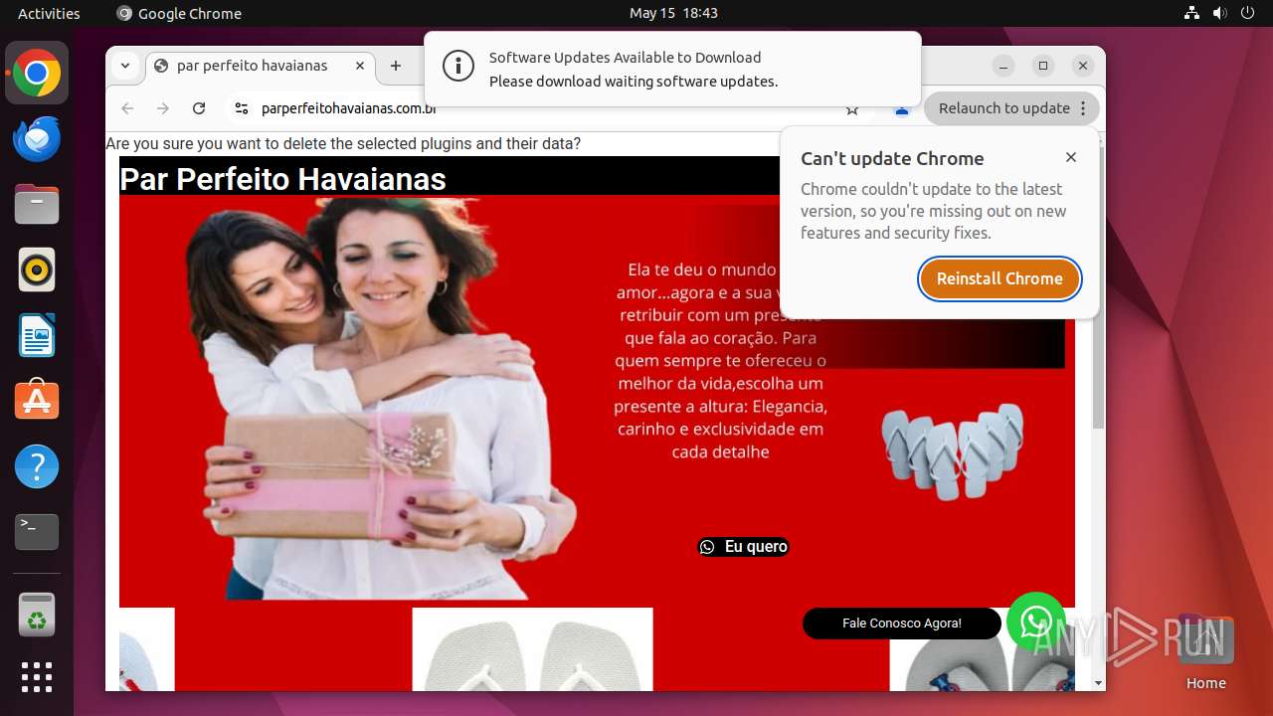Image resolution: width=1273 pixels, height=716 pixels.
Task: Launch Terminal from the dock
Action: (37, 532)
